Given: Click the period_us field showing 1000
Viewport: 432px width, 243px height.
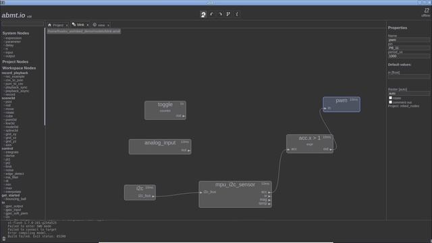Looking at the screenshot, I should click(408, 56).
